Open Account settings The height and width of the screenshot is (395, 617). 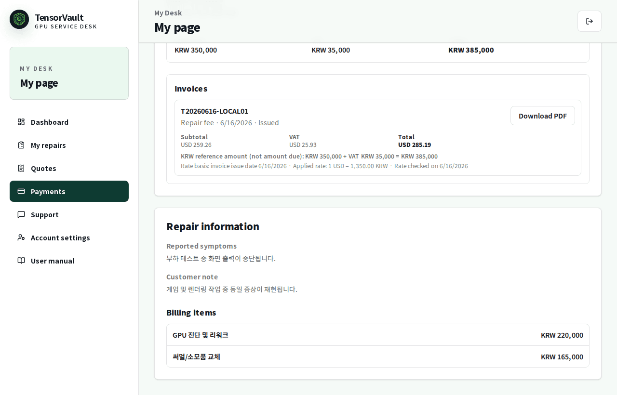69,237
